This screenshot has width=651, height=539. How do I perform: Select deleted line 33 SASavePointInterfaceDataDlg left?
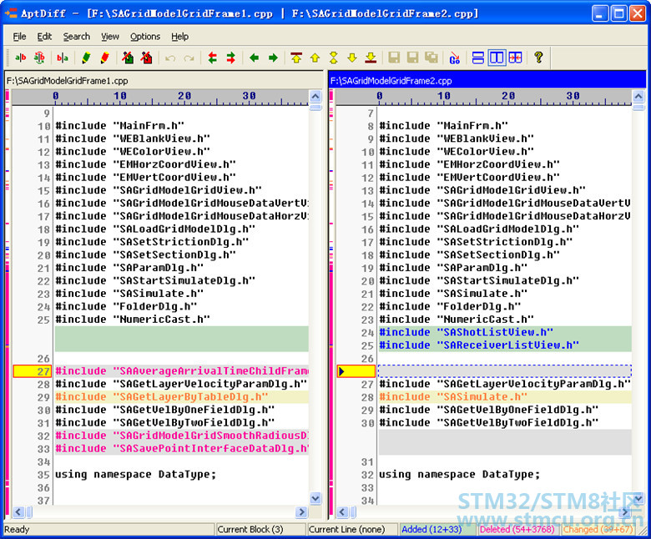[x=182, y=449]
